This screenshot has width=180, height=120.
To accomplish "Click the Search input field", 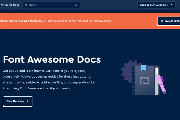I will point(51,5).
